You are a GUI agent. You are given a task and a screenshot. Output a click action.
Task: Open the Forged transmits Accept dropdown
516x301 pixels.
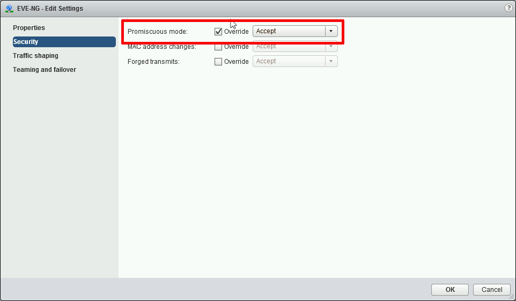295,61
